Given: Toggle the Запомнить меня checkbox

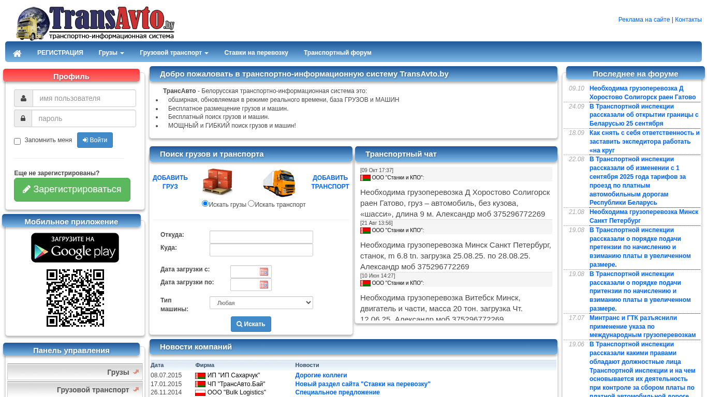Looking at the screenshot, I should click(x=18, y=141).
